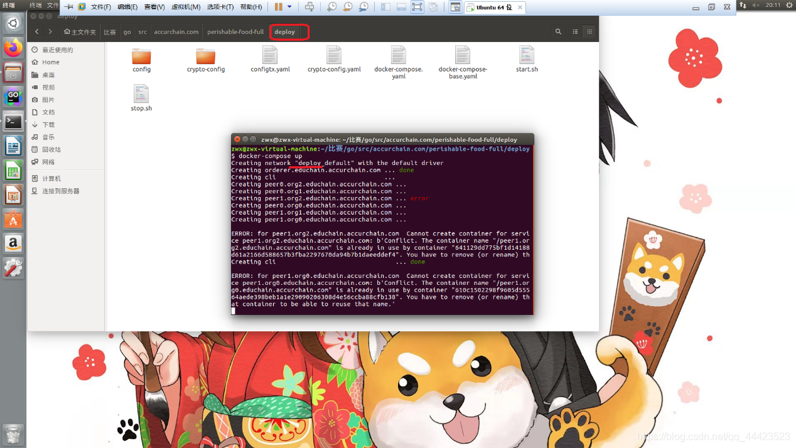Open Home in the sidebar
Image resolution: width=796 pixels, height=448 pixels.
[51, 62]
